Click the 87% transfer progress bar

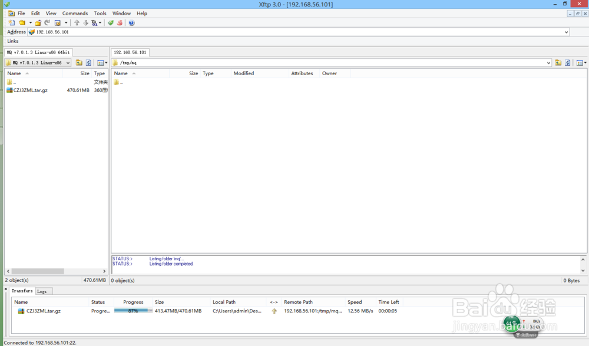133,311
